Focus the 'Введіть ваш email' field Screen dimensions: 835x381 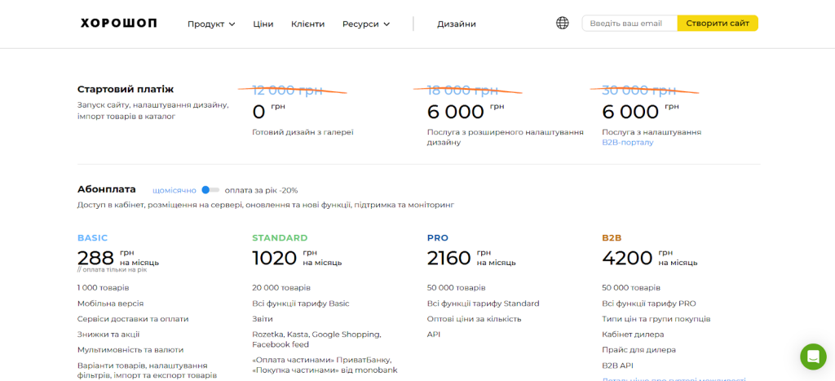629,24
